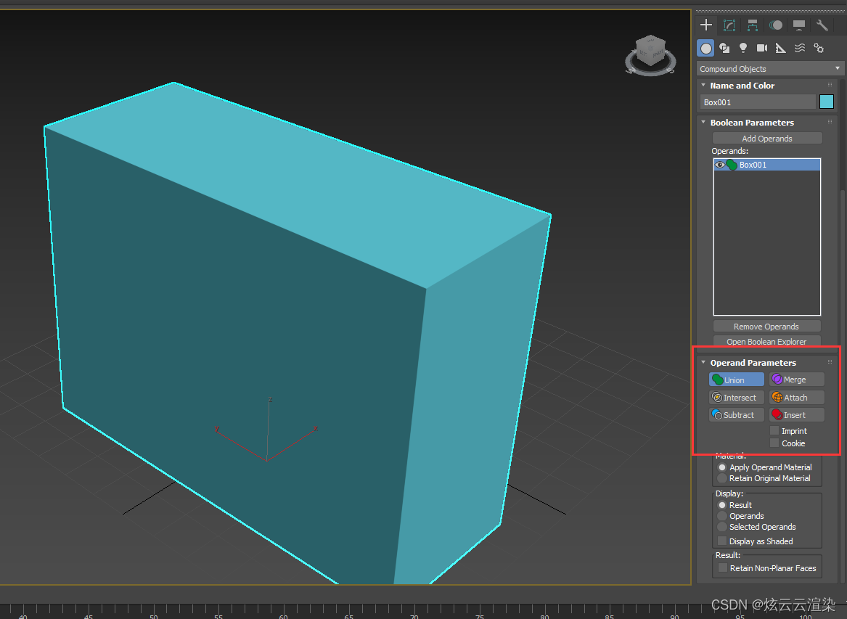The image size is (847, 619).
Task: Enable the Imprint checkbox
Action: pos(774,430)
